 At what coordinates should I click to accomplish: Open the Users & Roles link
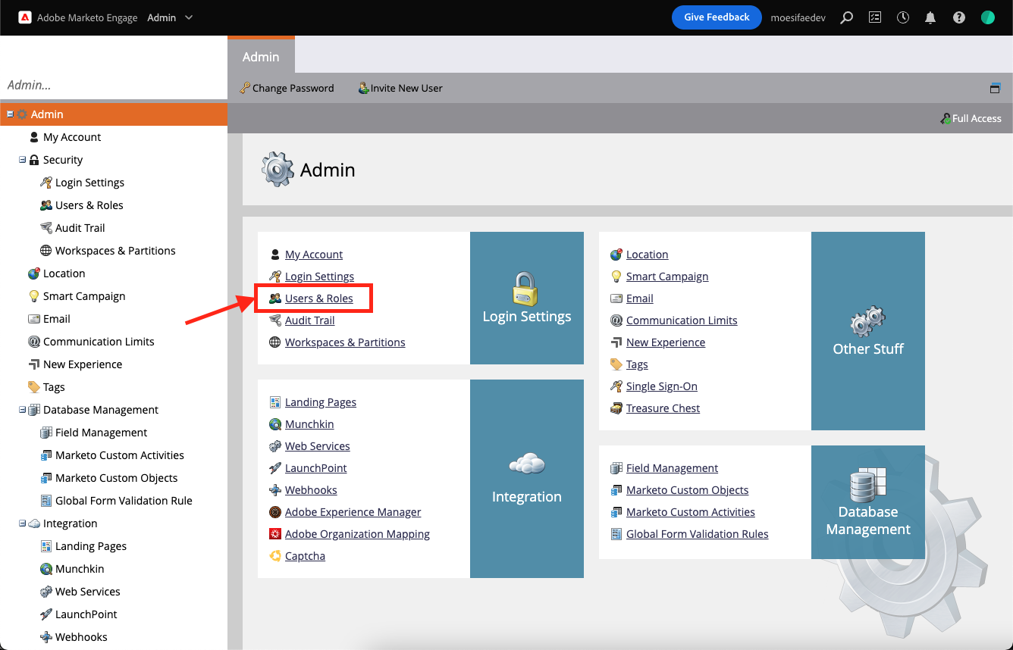point(318,298)
